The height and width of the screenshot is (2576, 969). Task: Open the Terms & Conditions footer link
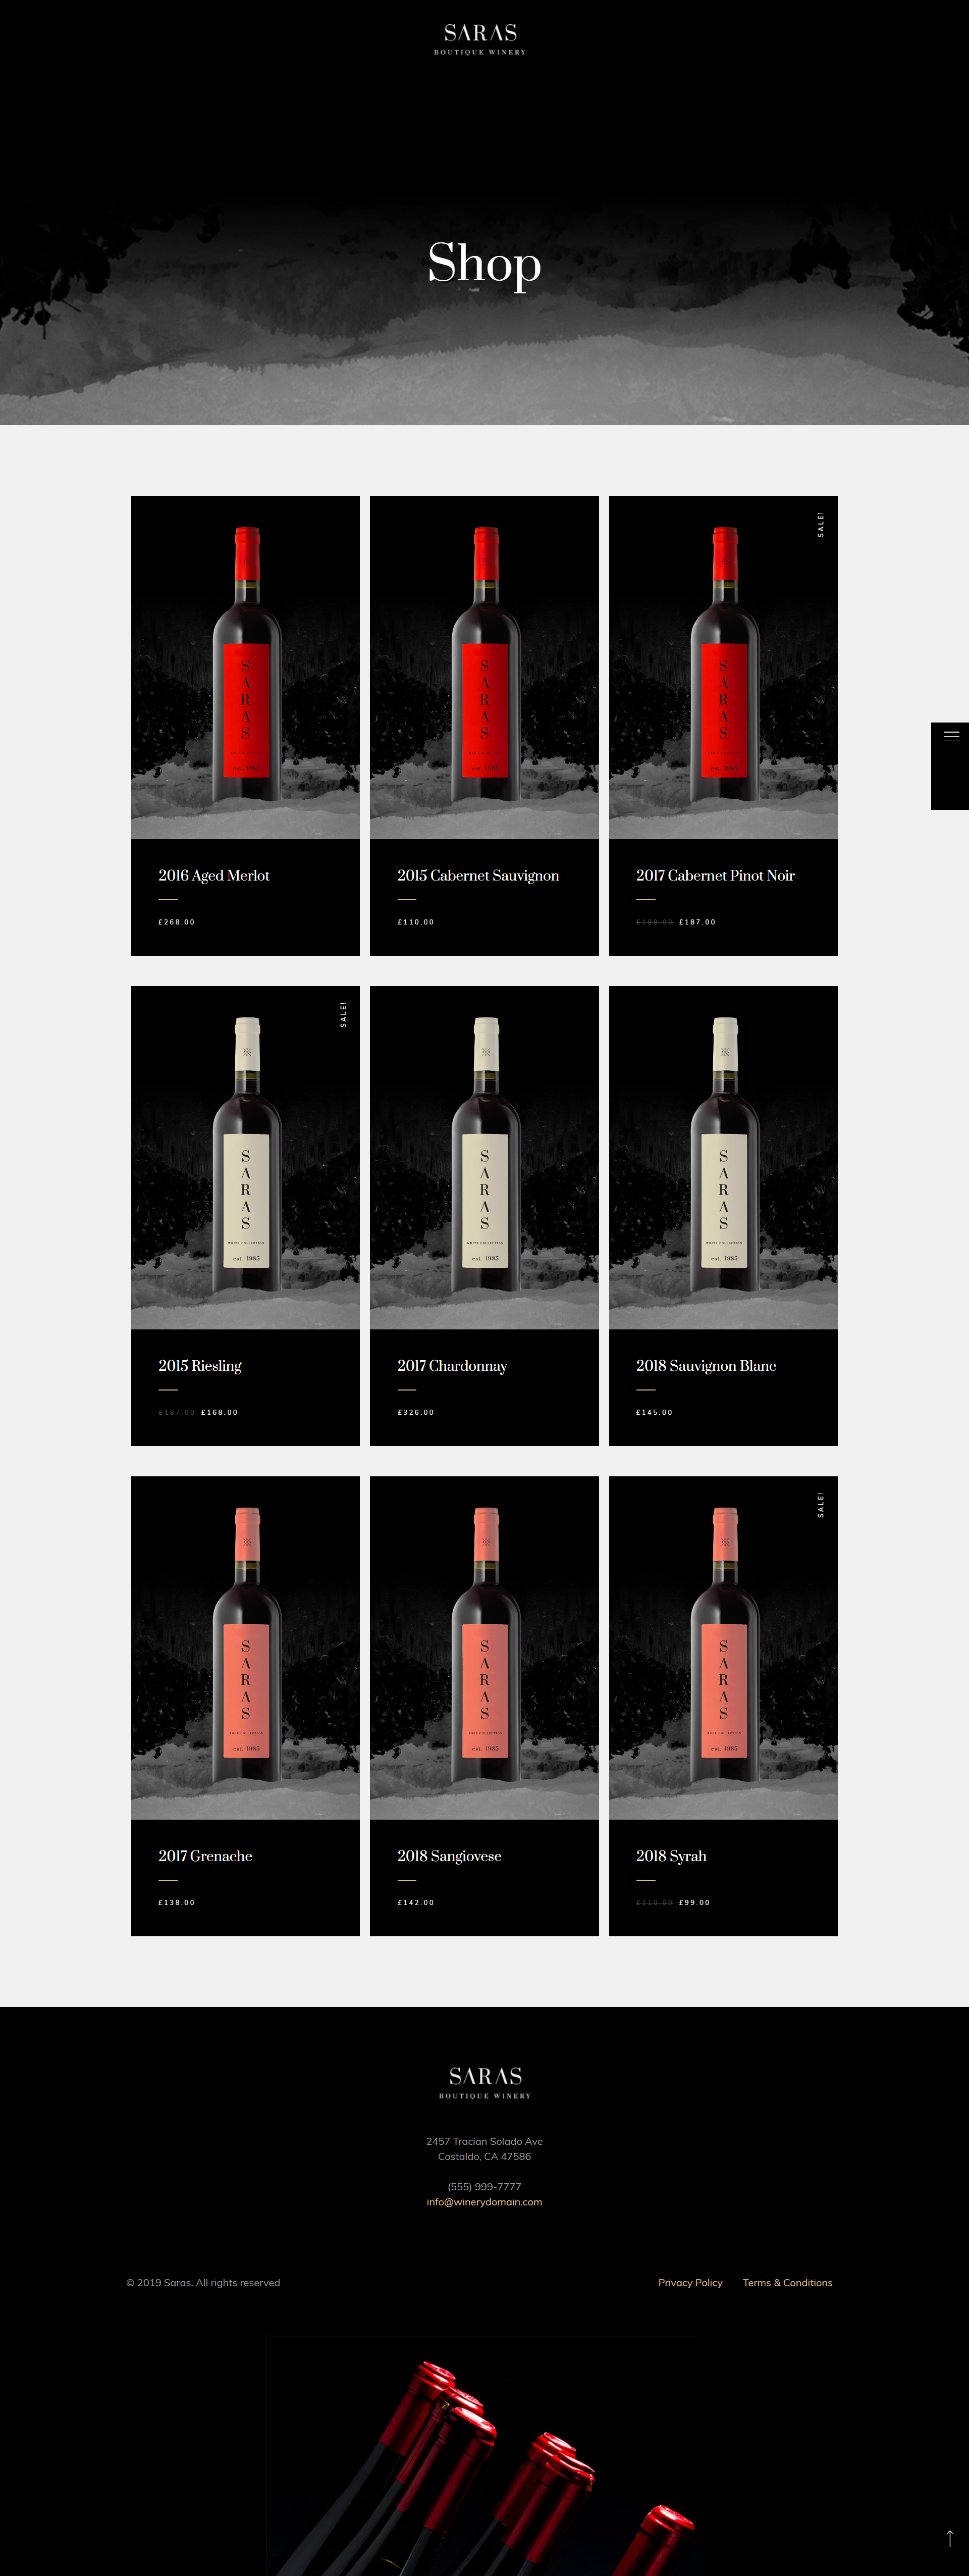tap(787, 2282)
